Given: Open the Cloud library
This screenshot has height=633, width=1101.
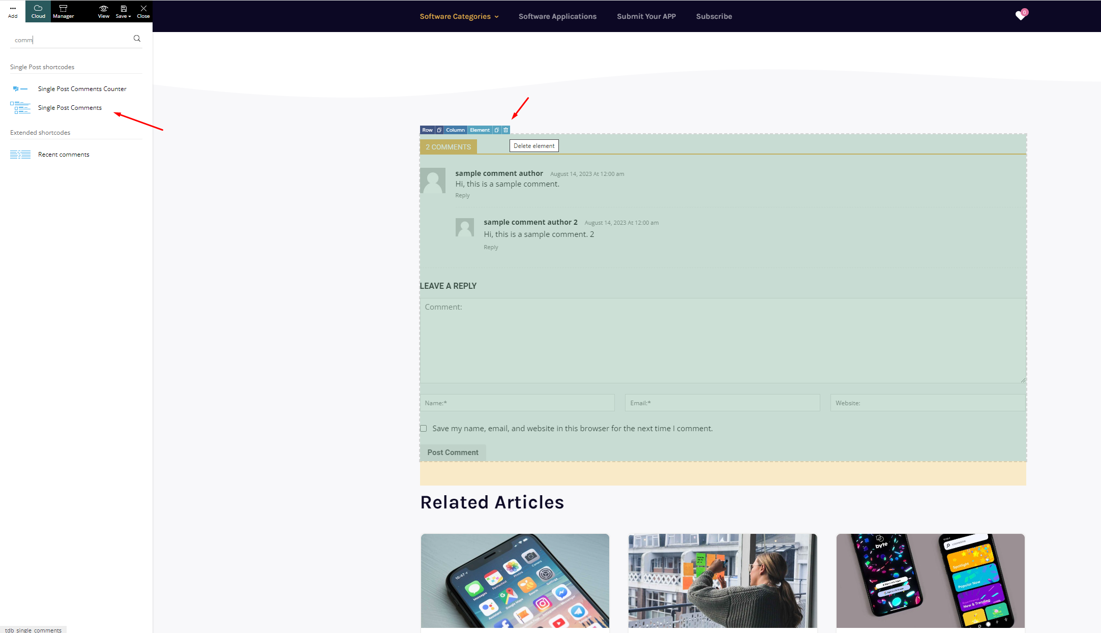Looking at the screenshot, I should (x=38, y=11).
